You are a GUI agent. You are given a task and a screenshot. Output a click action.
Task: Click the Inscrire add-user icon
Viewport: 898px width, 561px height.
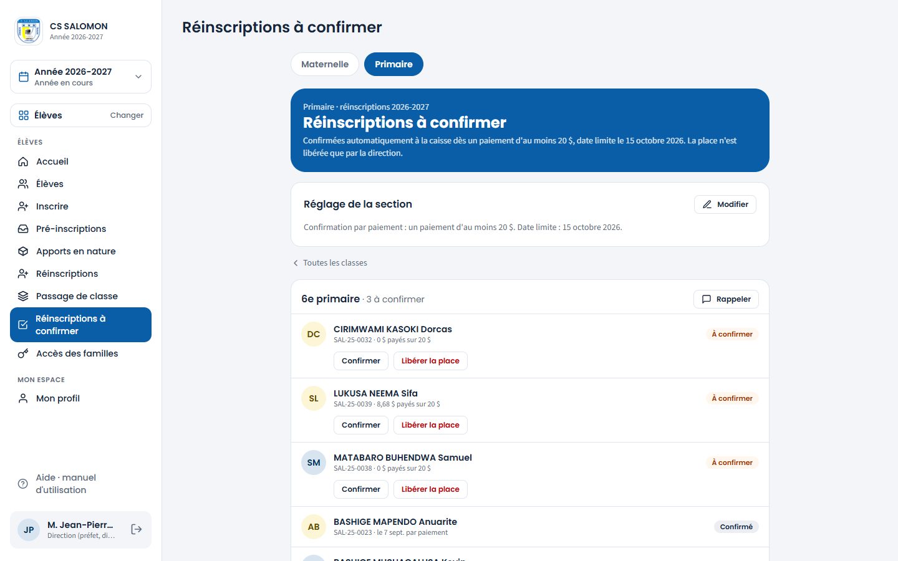tap(23, 206)
